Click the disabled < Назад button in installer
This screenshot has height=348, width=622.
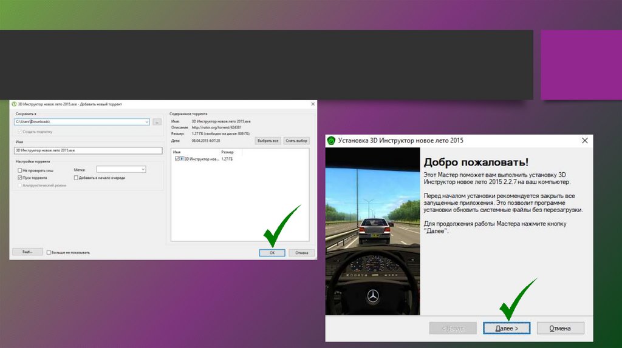[453, 328]
